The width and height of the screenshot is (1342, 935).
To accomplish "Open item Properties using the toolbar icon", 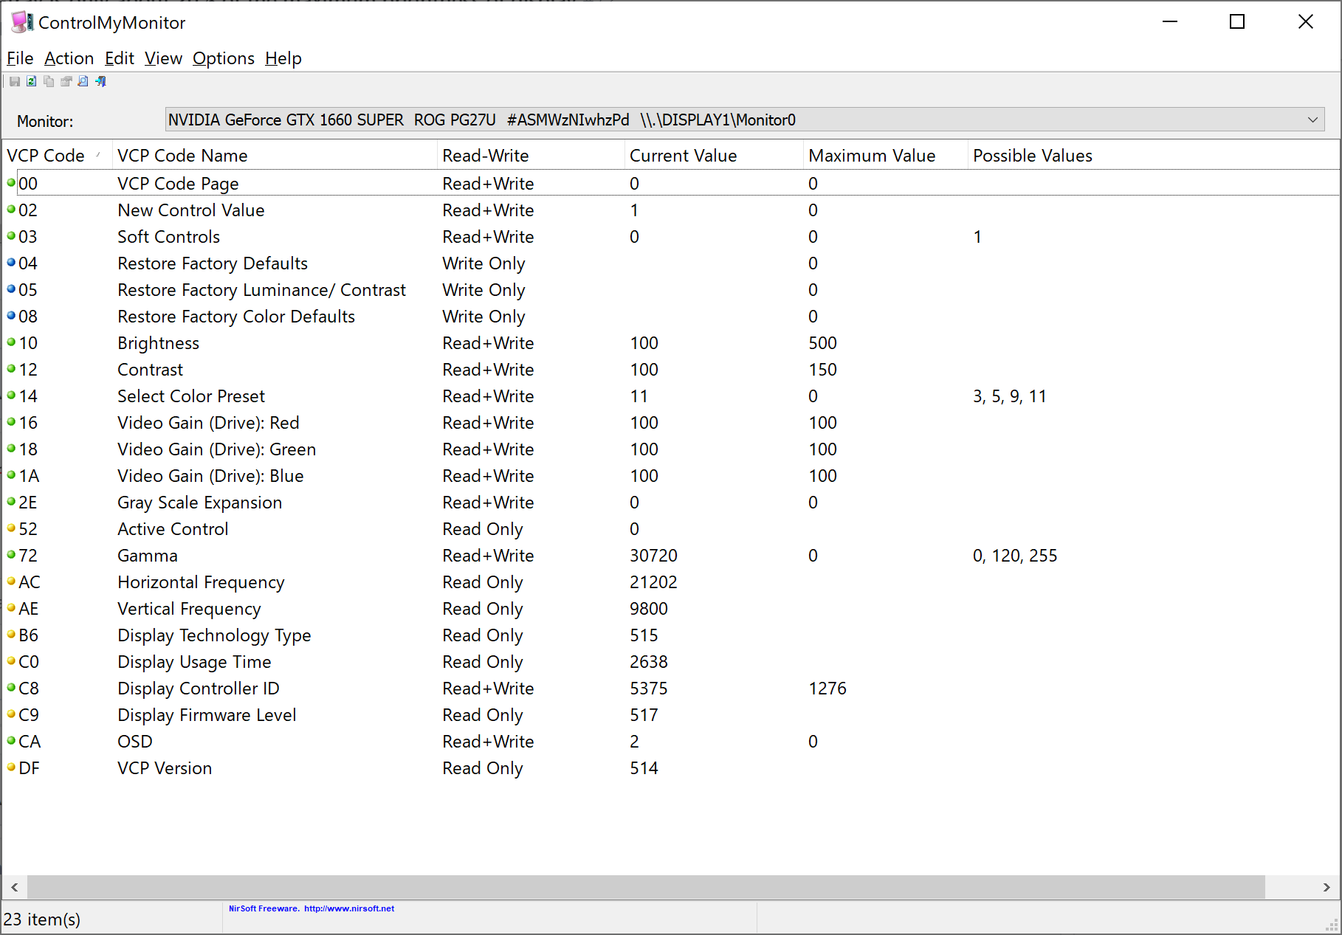I will 66,81.
